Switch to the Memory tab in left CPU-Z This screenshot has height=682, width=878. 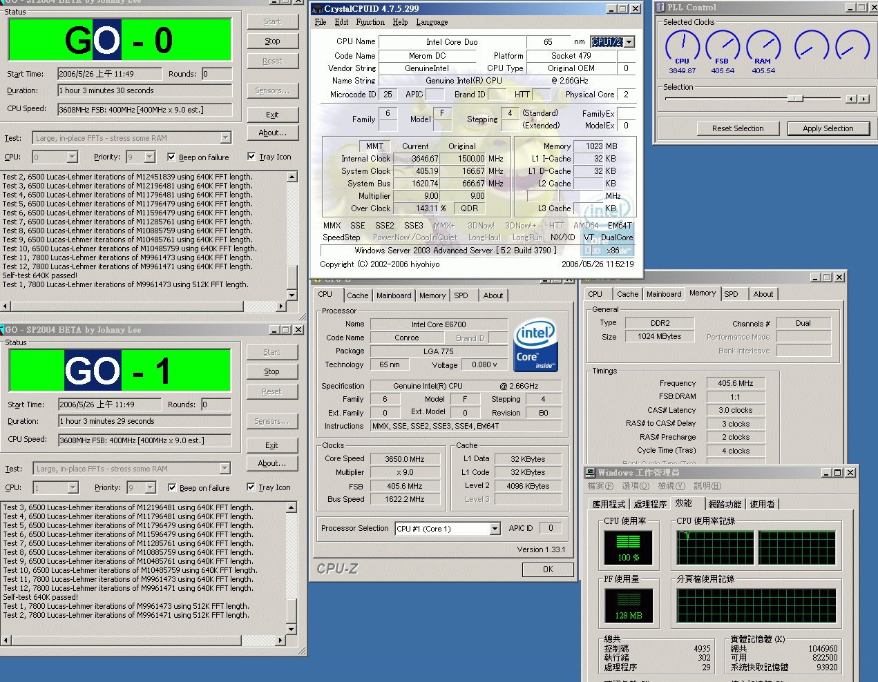point(432,295)
